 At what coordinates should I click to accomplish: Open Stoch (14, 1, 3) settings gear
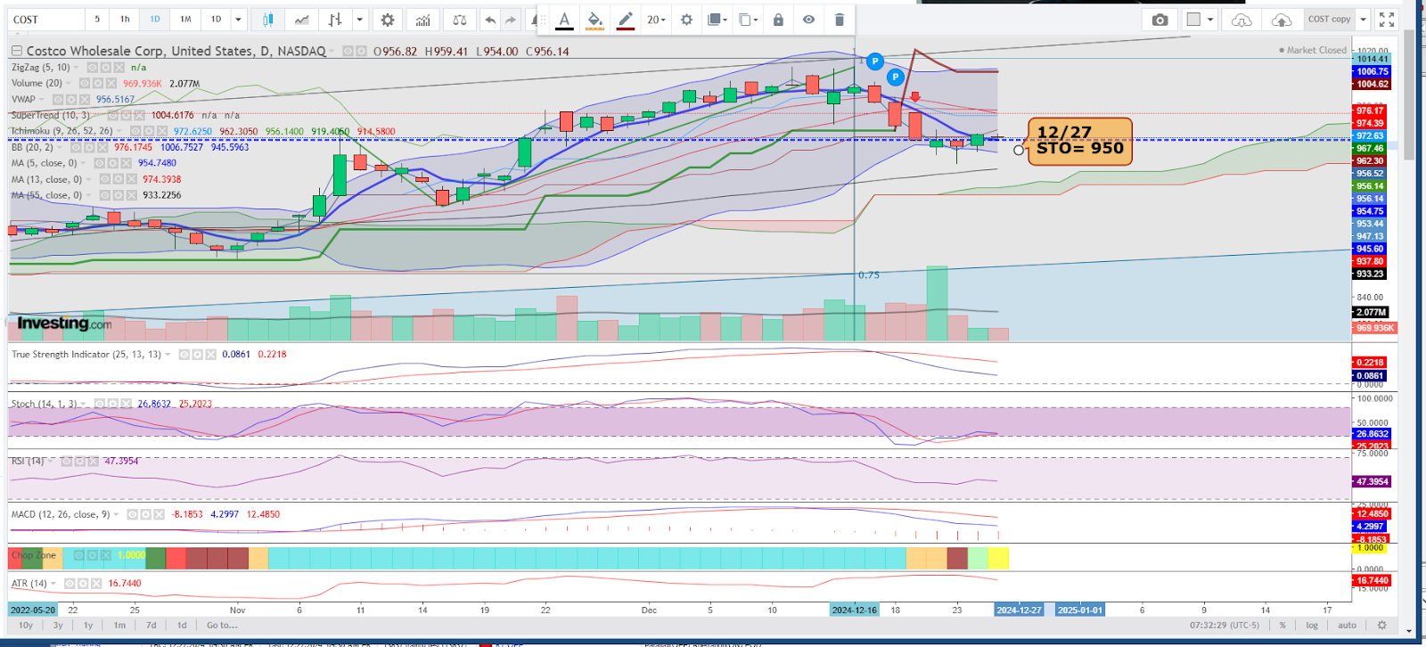click(x=112, y=404)
